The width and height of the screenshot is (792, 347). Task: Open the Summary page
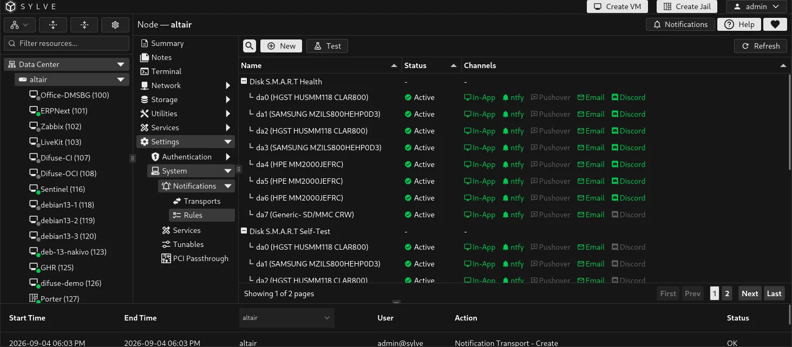coord(162,43)
